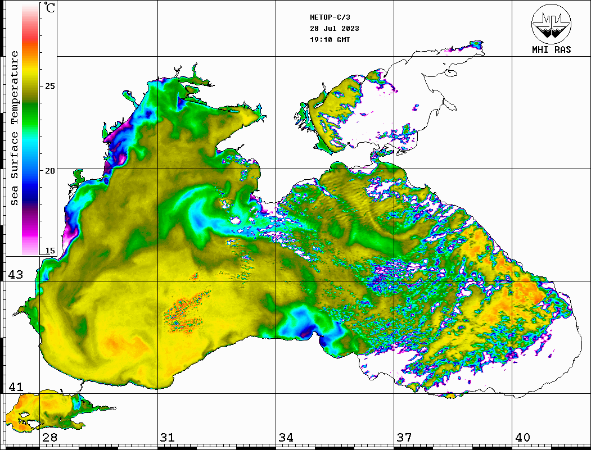
Task: Click the "19:10 GMT" time text
Action: click(330, 39)
